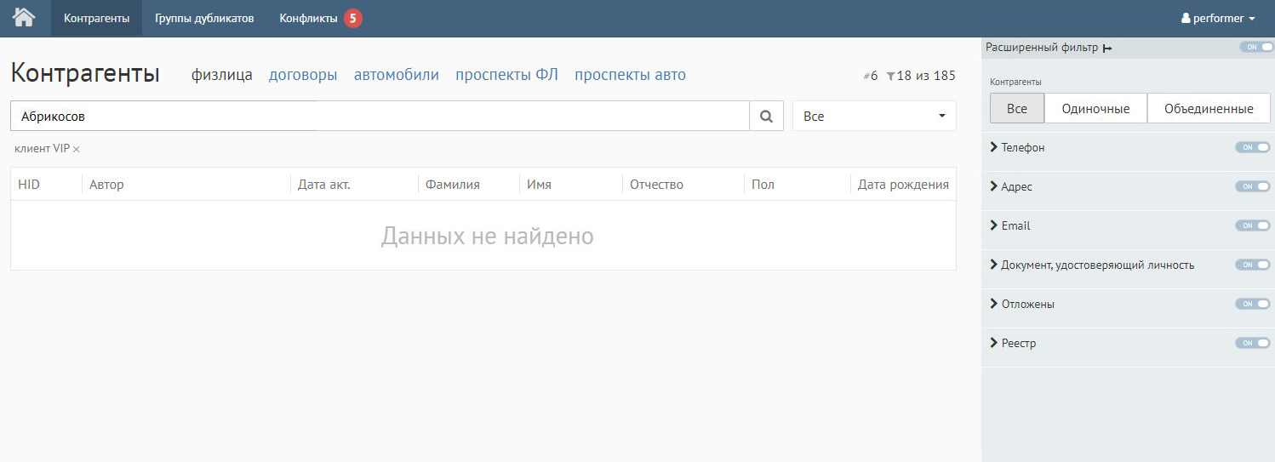The image size is (1275, 462).
Task: Select the Все contractors button
Action: [1017, 108]
